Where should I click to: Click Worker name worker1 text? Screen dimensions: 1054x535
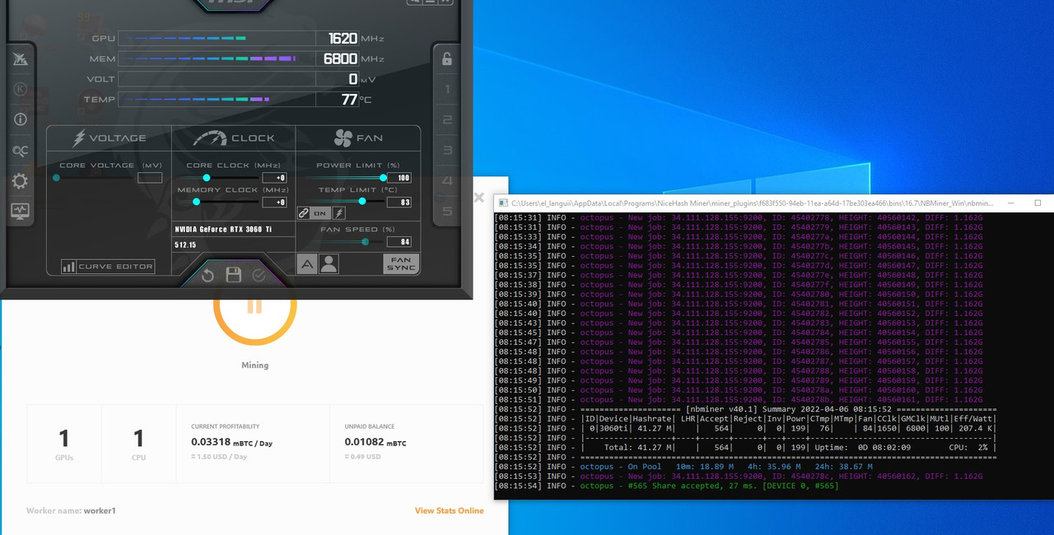click(x=71, y=510)
